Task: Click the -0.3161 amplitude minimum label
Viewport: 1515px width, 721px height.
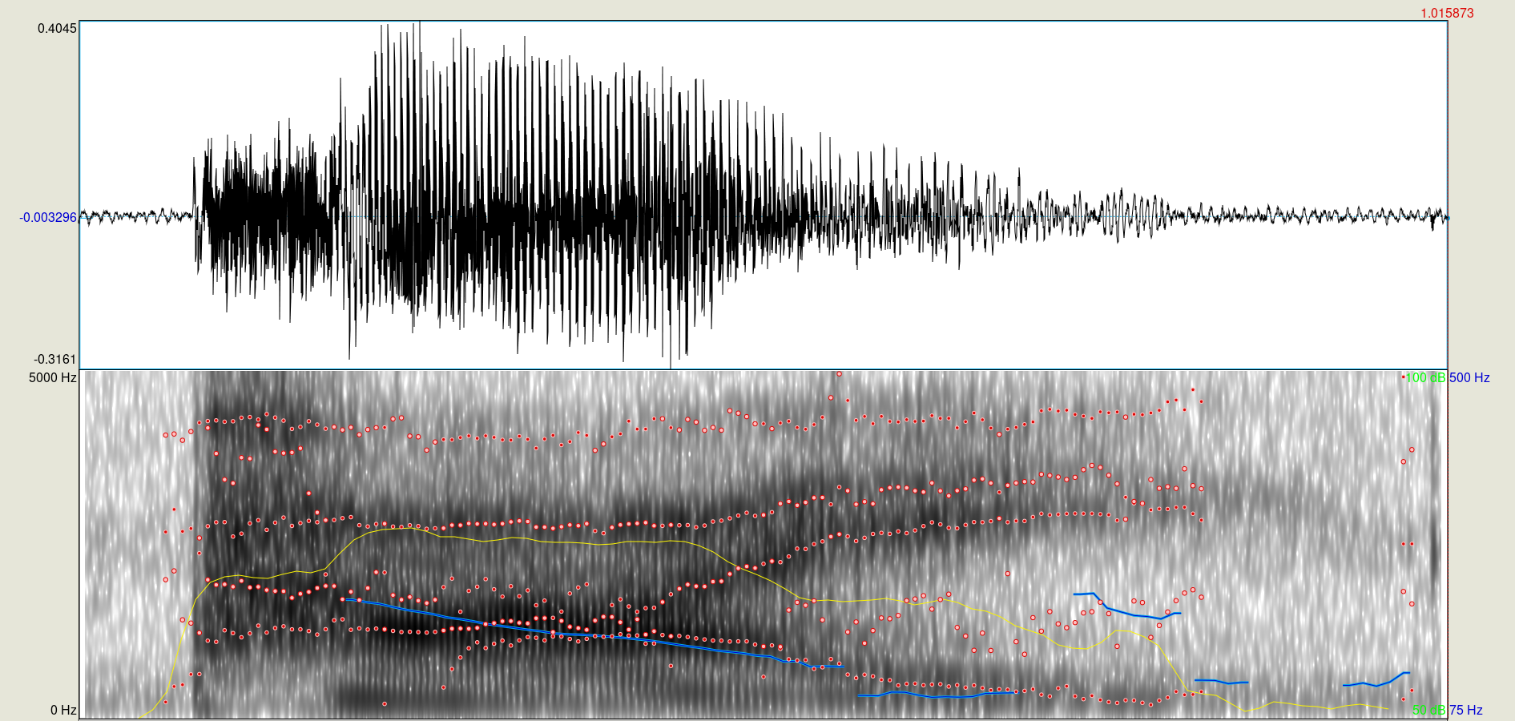Action: point(55,359)
